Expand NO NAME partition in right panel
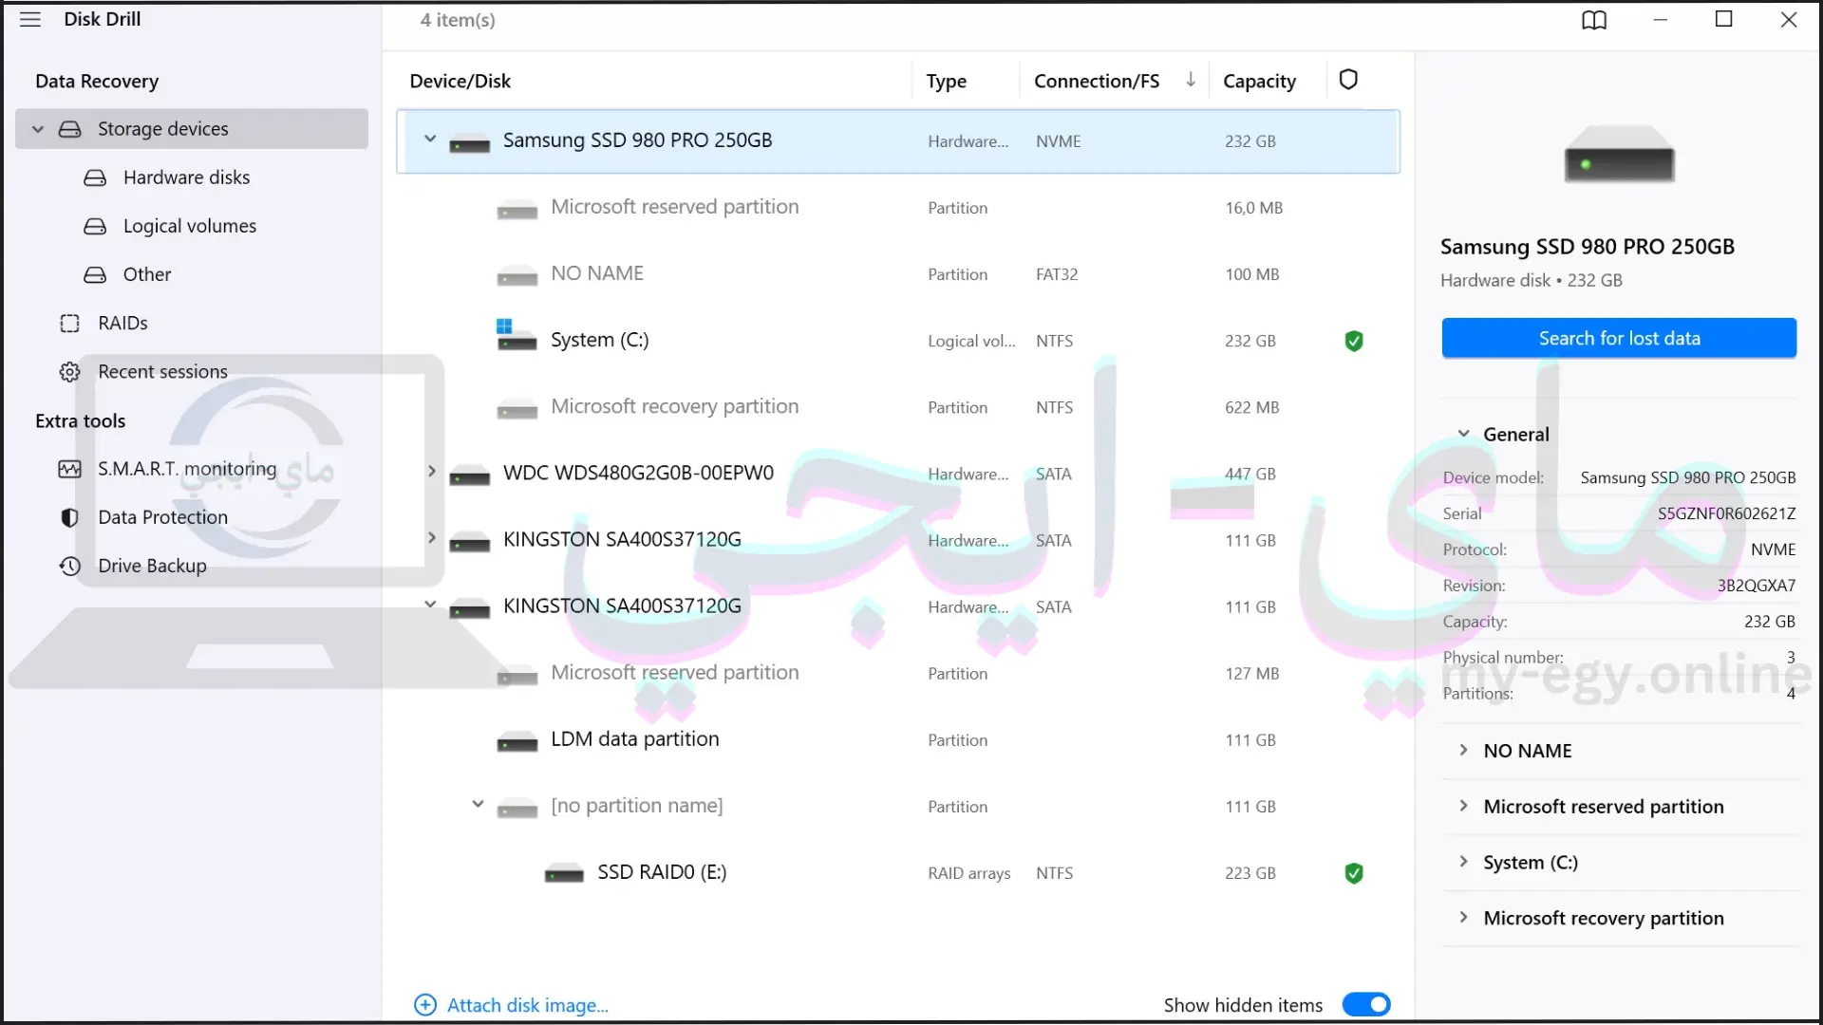Screen dimensions: 1823x1025 (x=1464, y=749)
